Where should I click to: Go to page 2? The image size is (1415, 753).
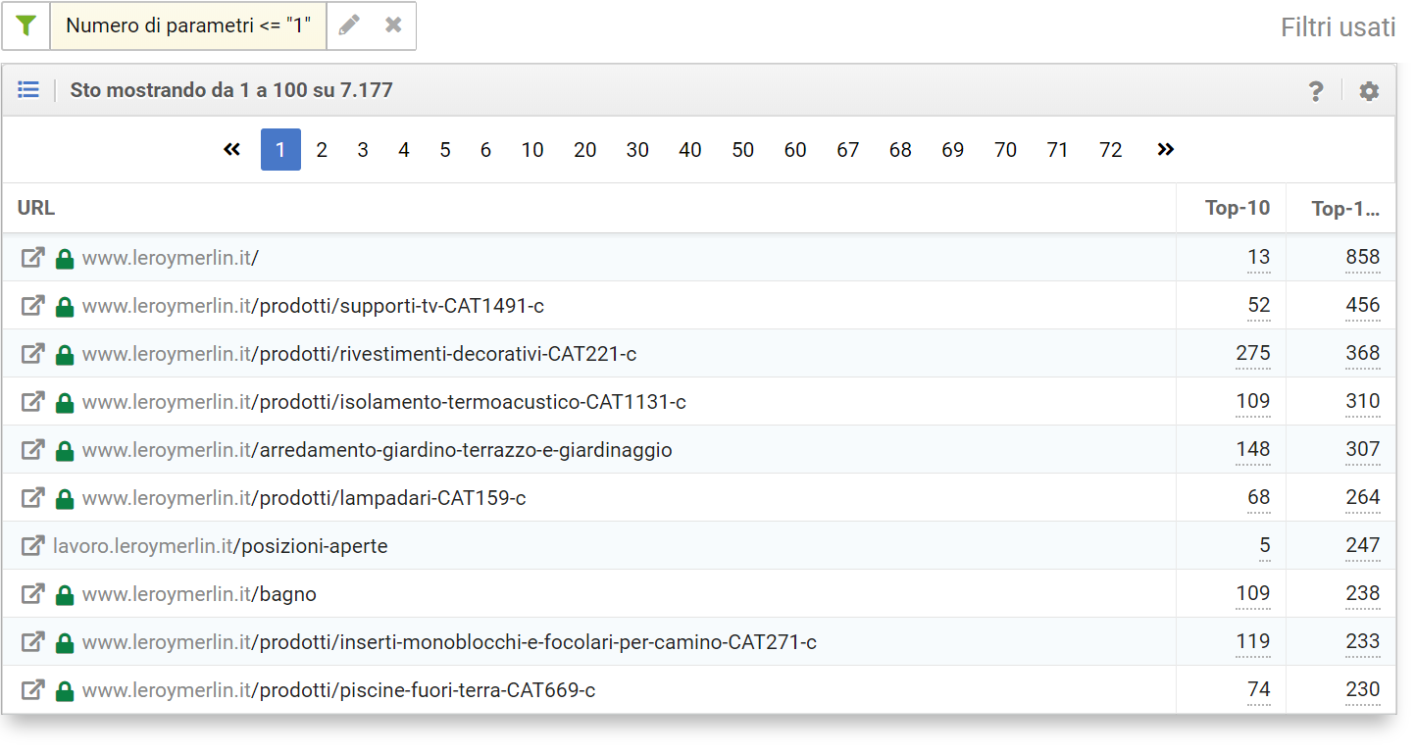(x=322, y=149)
